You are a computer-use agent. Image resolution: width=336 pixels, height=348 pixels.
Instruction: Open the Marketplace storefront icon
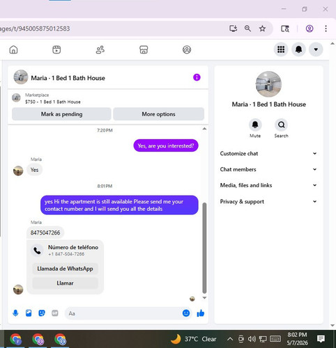pos(144,49)
